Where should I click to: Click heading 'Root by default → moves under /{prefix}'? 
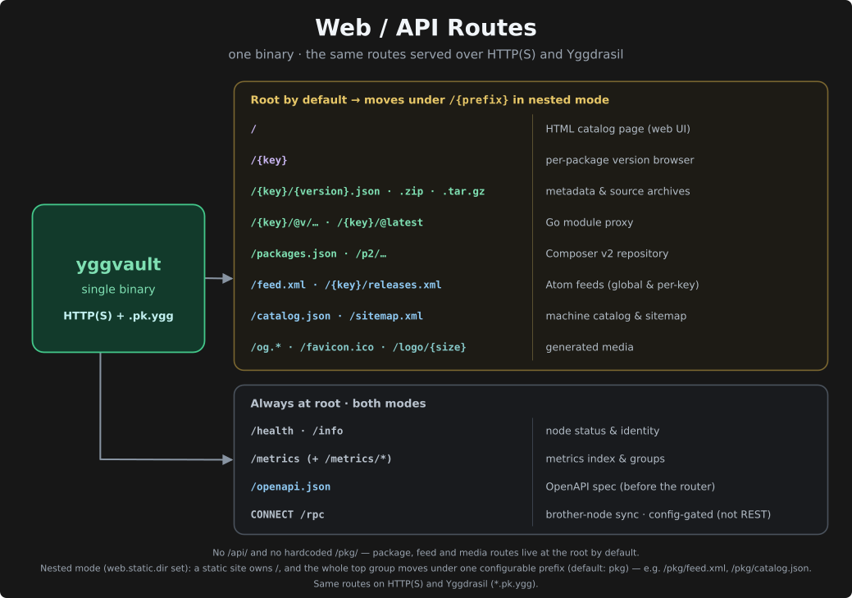429,100
